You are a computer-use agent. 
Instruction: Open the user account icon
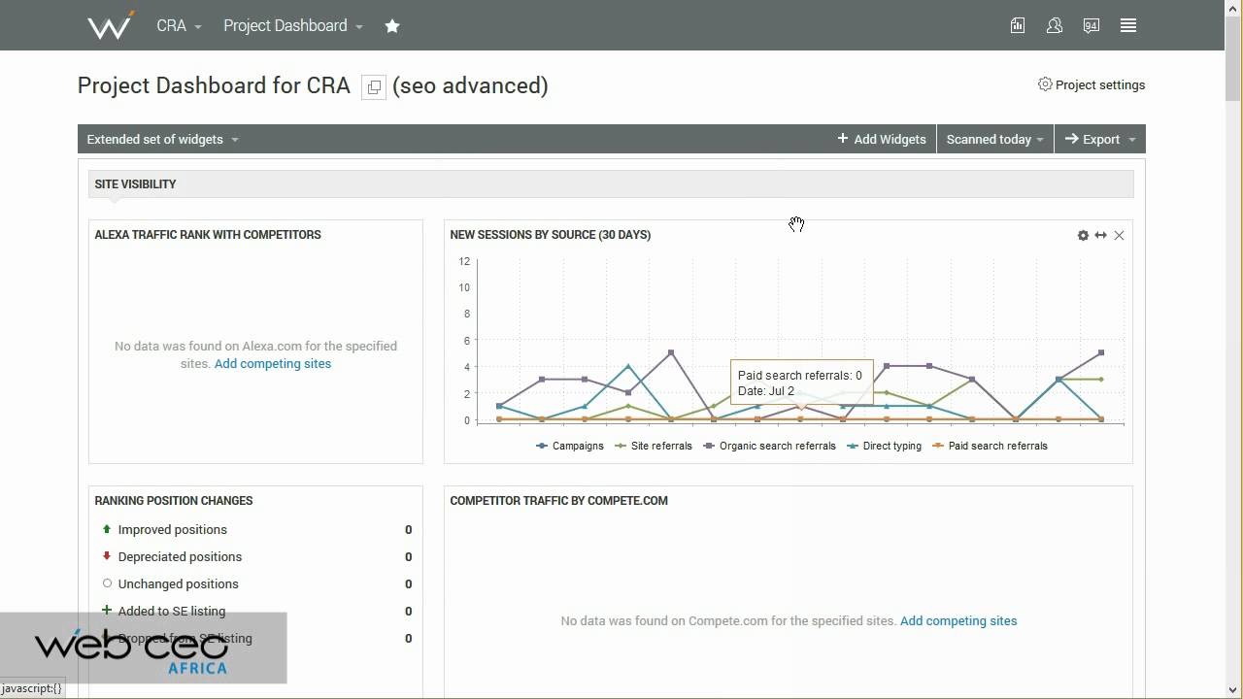(x=1055, y=26)
